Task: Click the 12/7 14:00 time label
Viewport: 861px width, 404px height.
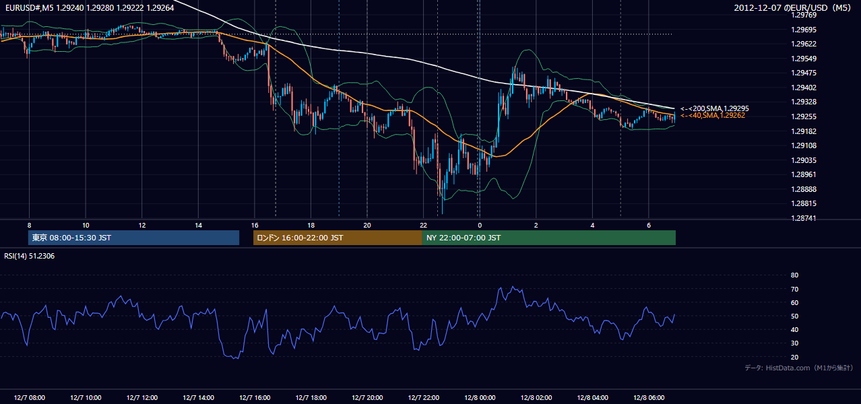Action: click(x=198, y=398)
